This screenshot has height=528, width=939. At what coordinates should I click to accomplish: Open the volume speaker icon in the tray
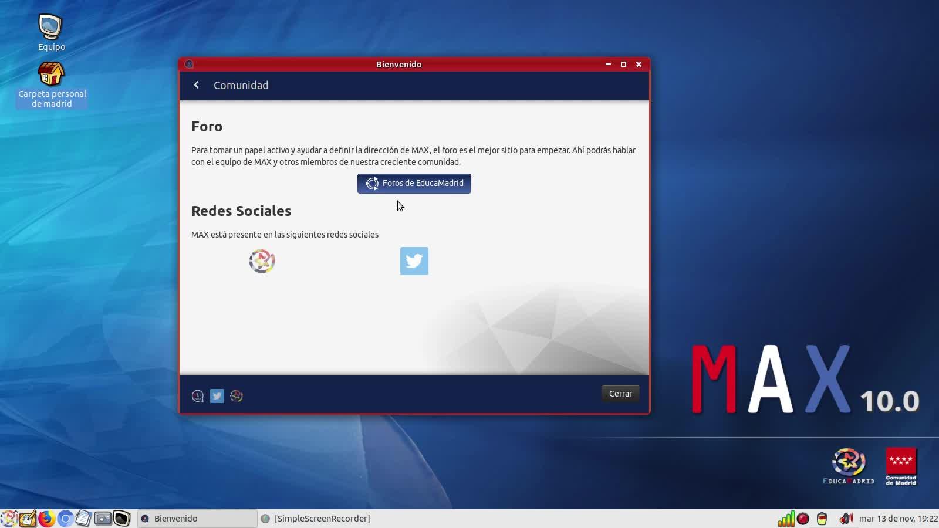(x=846, y=519)
